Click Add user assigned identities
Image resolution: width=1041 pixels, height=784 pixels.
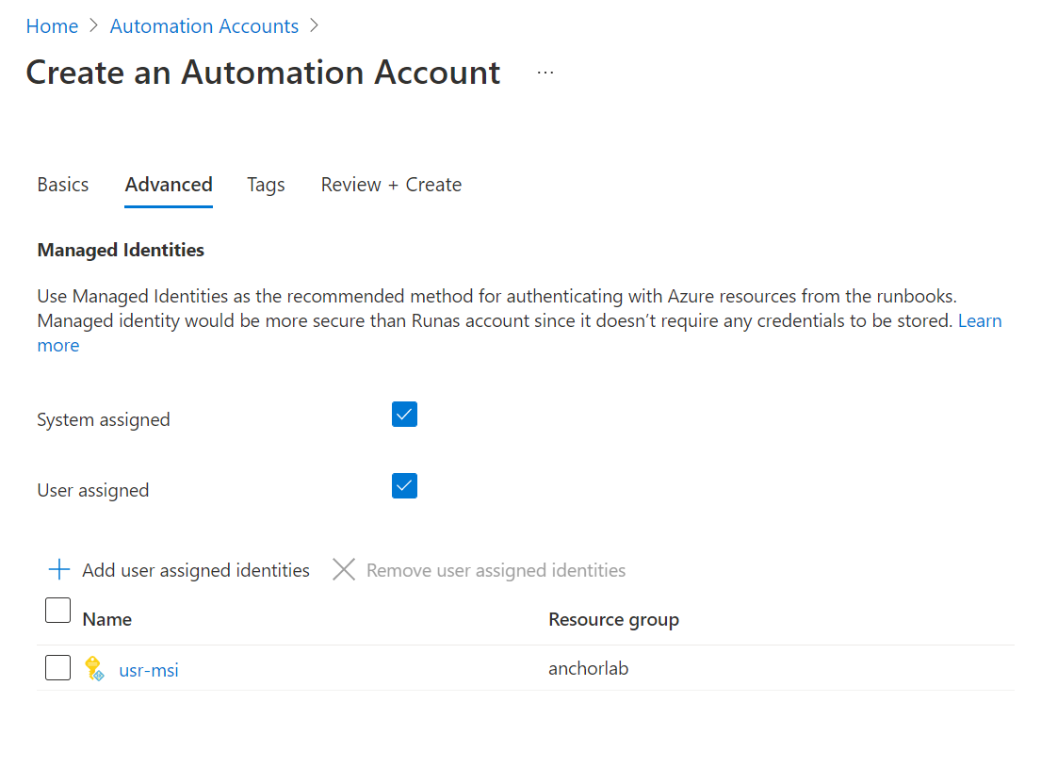pos(196,570)
